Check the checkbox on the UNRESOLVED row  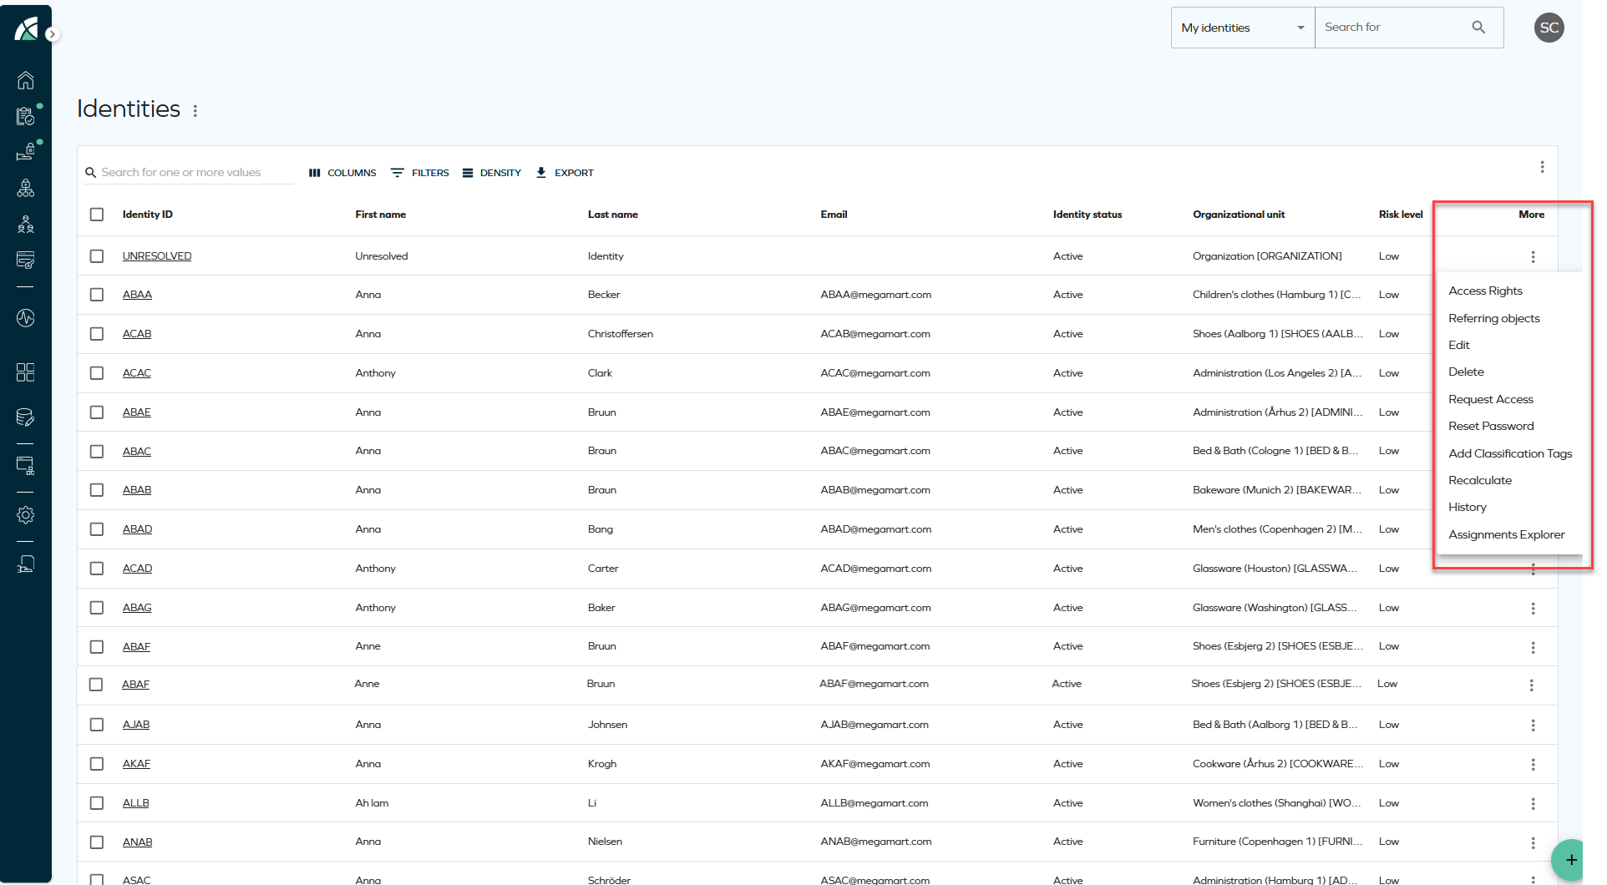(x=96, y=255)
